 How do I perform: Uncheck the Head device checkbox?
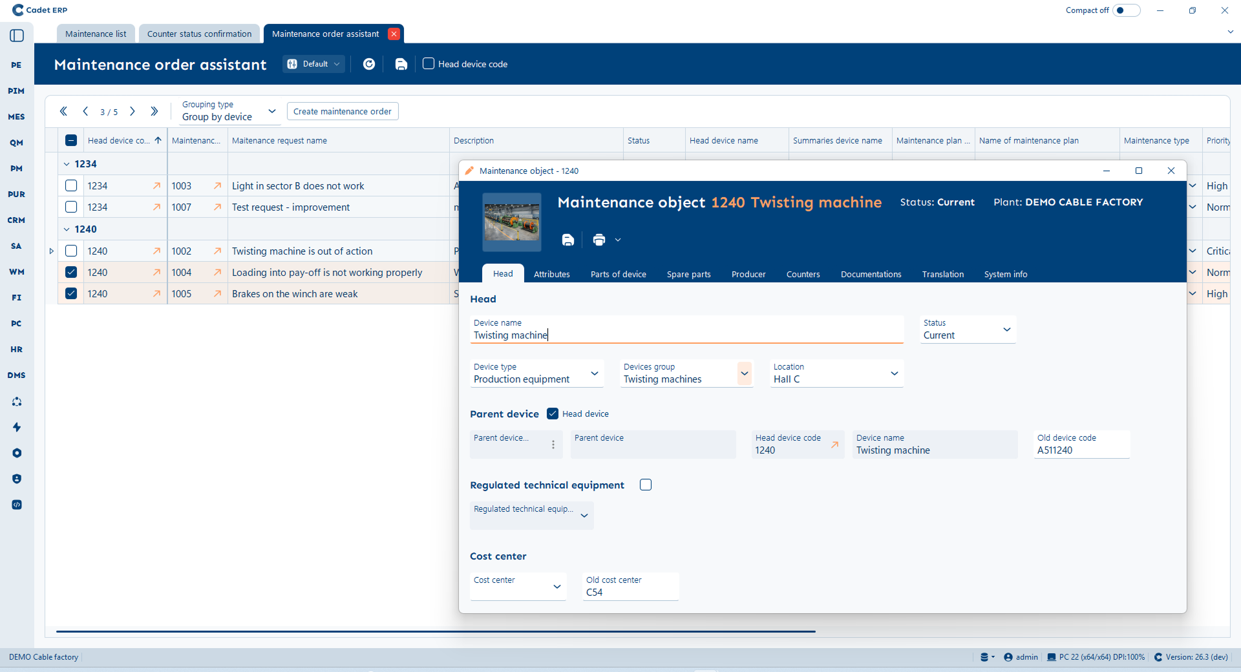pyautogui.click(x=553, y=414)
